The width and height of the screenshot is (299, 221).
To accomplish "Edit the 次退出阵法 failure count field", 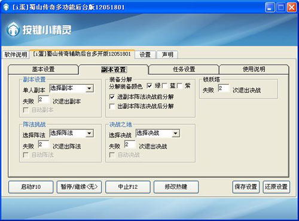I will (x=44, y=145).
